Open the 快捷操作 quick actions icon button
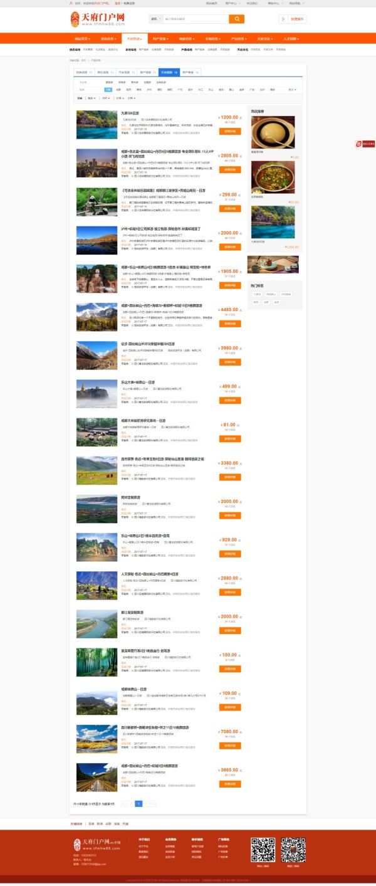This screenshot has width=376, height=886. click(x=293, y=19)
